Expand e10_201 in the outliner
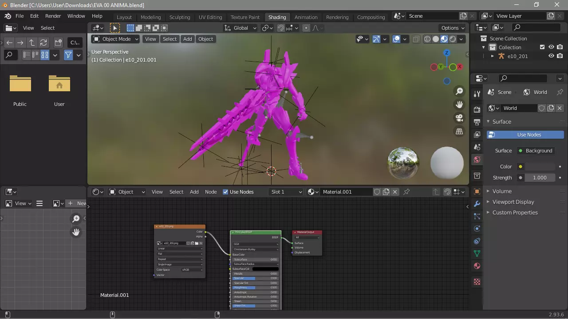Image resolution: width=568 pixels, height=319 pixels. [492, 56]
